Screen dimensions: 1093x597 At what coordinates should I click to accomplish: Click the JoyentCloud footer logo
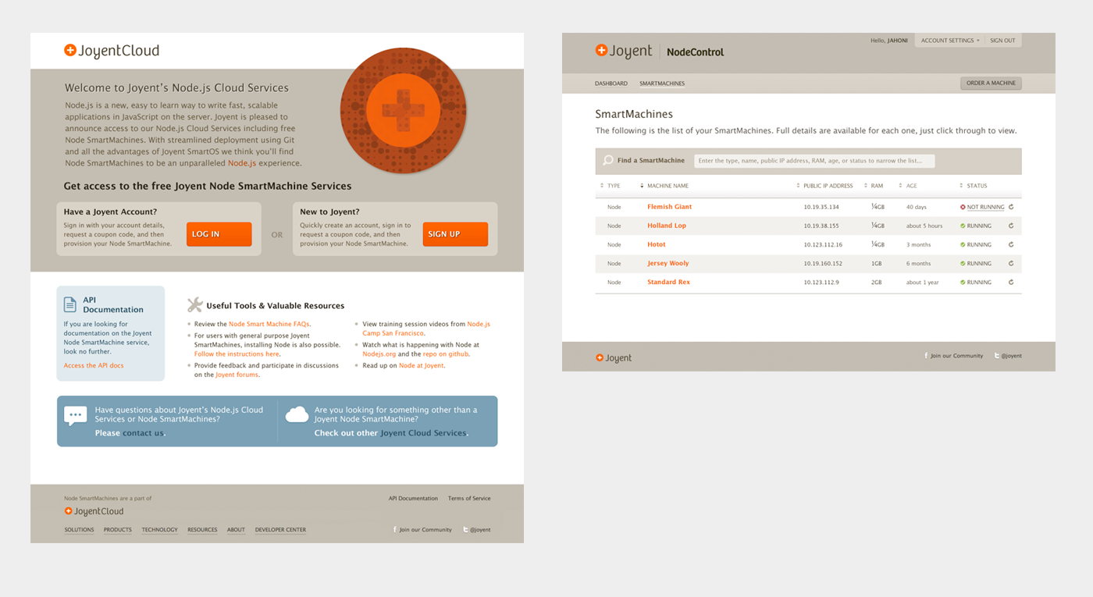click(94, 512)
